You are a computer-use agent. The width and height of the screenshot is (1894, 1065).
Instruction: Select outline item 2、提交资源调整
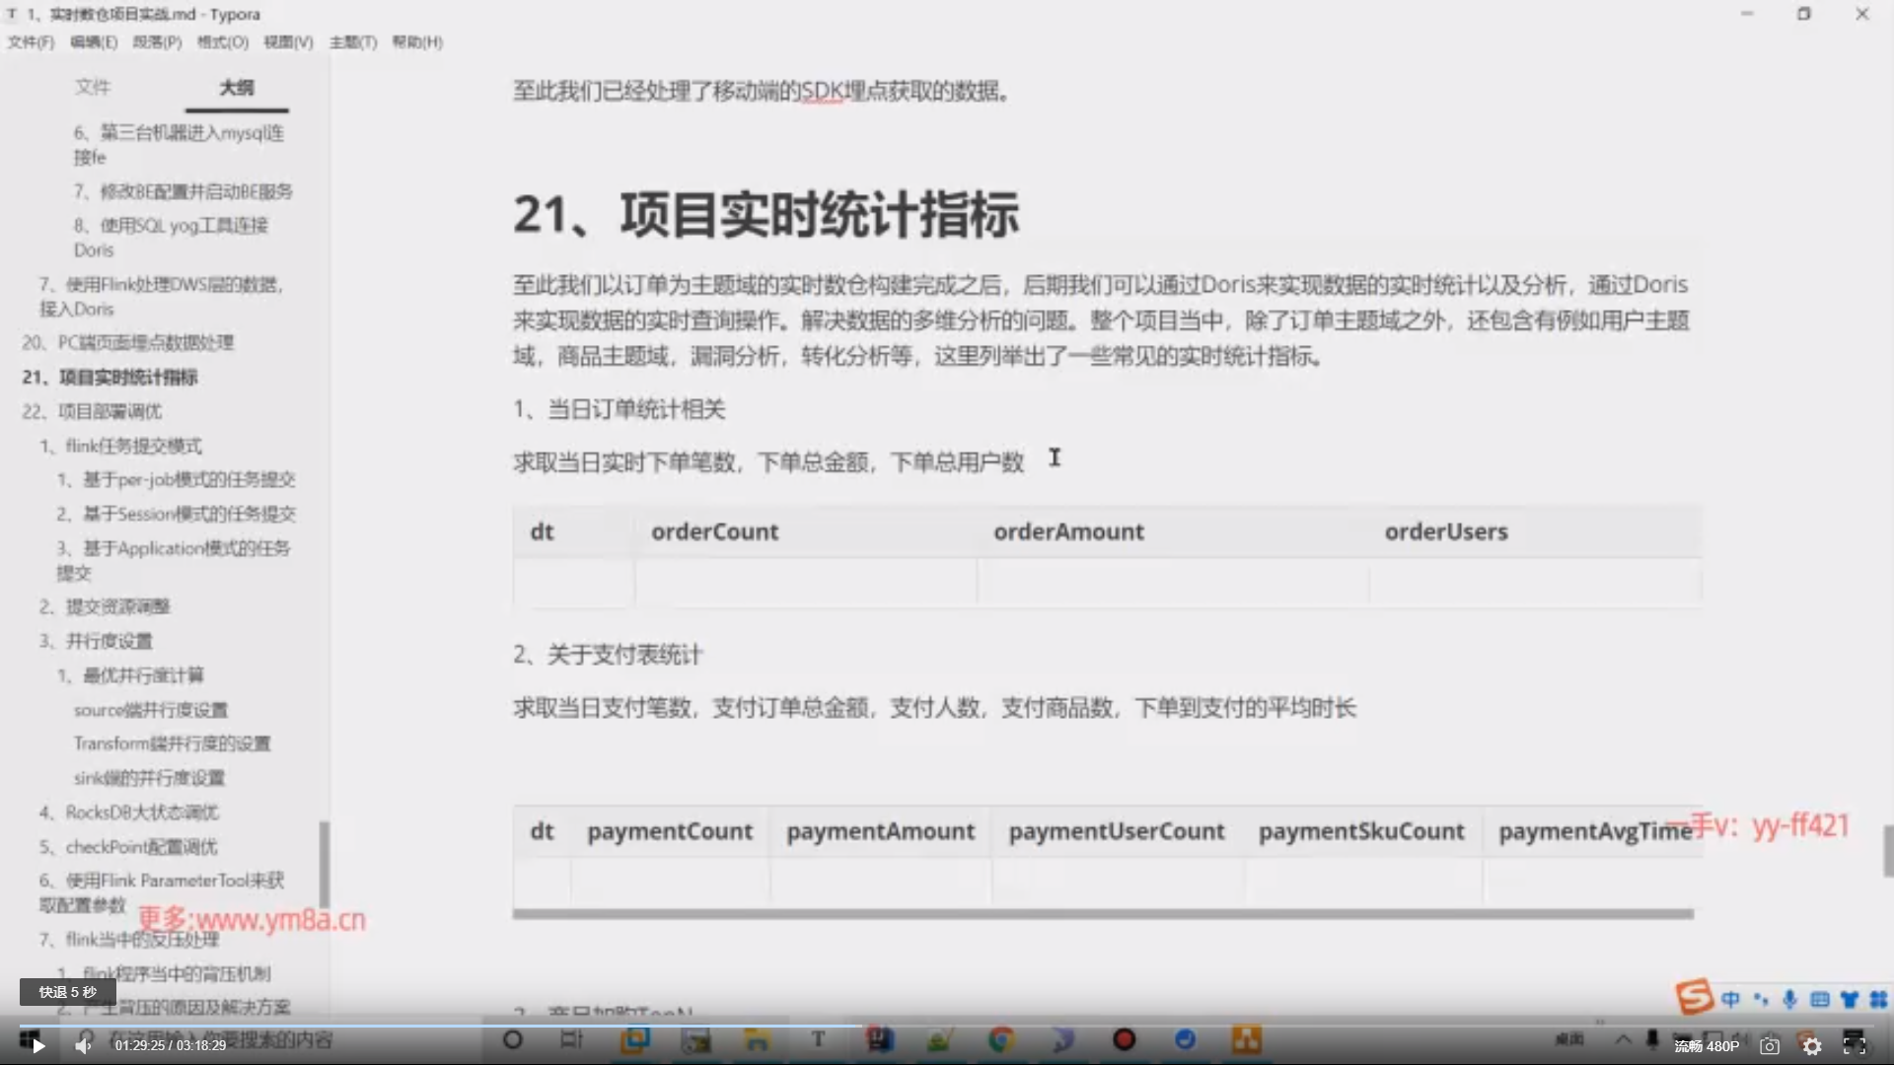(106, 606)
